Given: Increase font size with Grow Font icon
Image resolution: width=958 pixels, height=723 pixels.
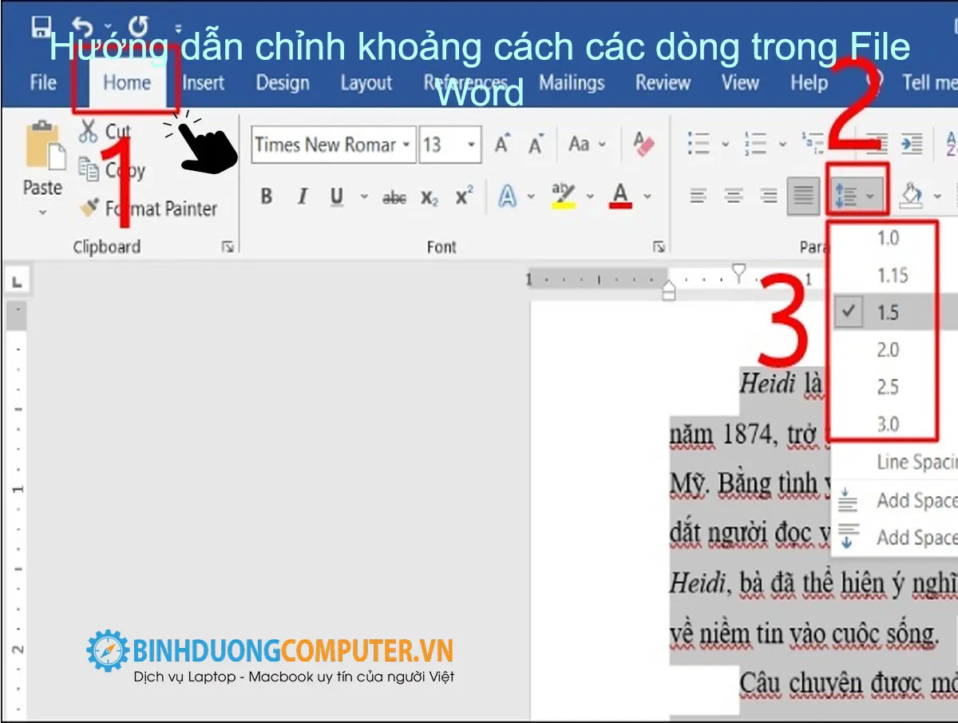Looking at the screenshot, I should point(502,145).
